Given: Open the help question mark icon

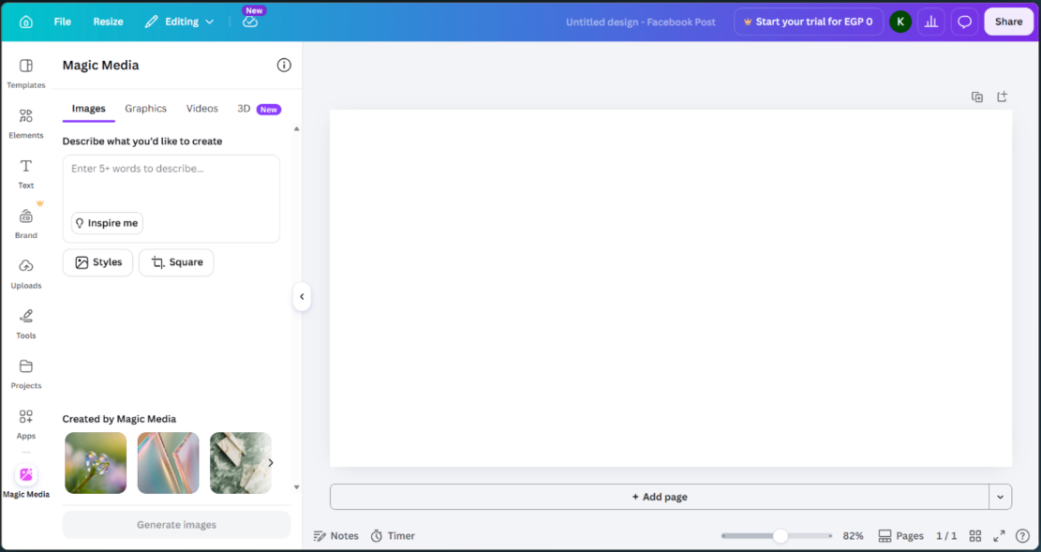Looking at the screenshot, I should click(x=1022, y=536).
